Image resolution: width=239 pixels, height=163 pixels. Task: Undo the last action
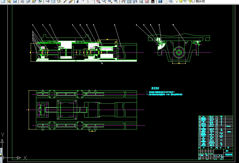tap(78, 1)
